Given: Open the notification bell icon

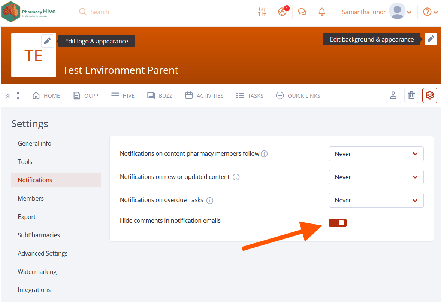Looking at the screenshot, I should click(x=322, y=12).
